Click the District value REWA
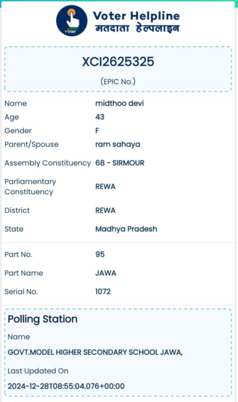Image resolution: width=238 pixels, height=402 pixels. click(x=105, y=210)
